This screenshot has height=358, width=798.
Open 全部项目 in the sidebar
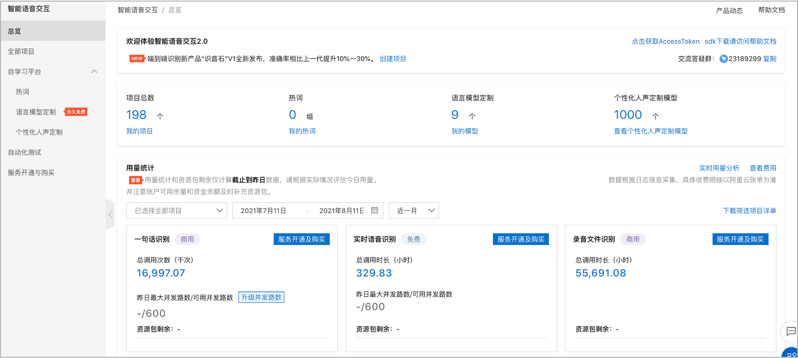pyautogui.click(x=21, y=51)
